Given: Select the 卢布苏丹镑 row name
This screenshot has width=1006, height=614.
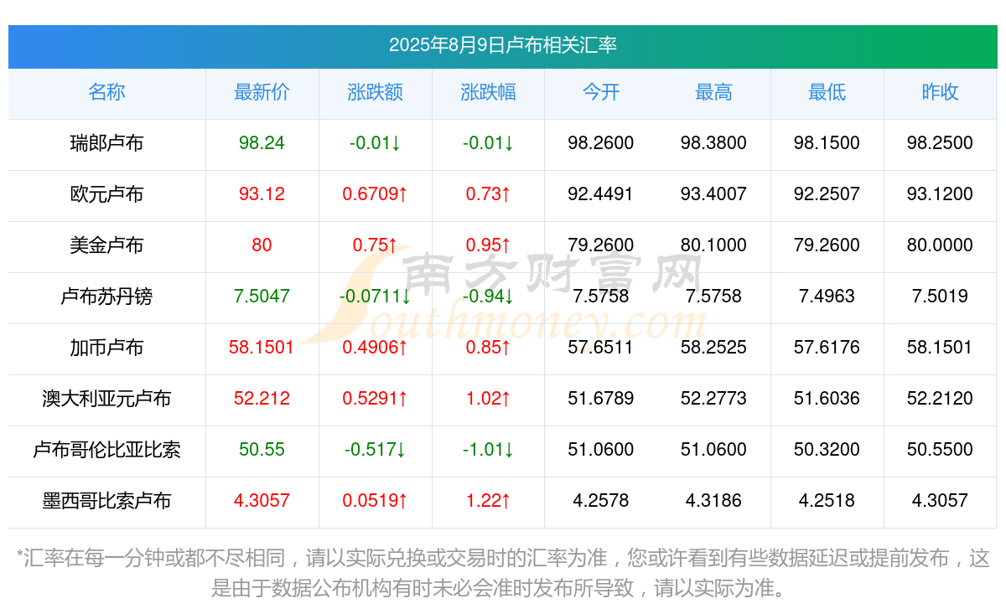Looking at the screenshot, I should pyautogui.click(x=107, y=297).
